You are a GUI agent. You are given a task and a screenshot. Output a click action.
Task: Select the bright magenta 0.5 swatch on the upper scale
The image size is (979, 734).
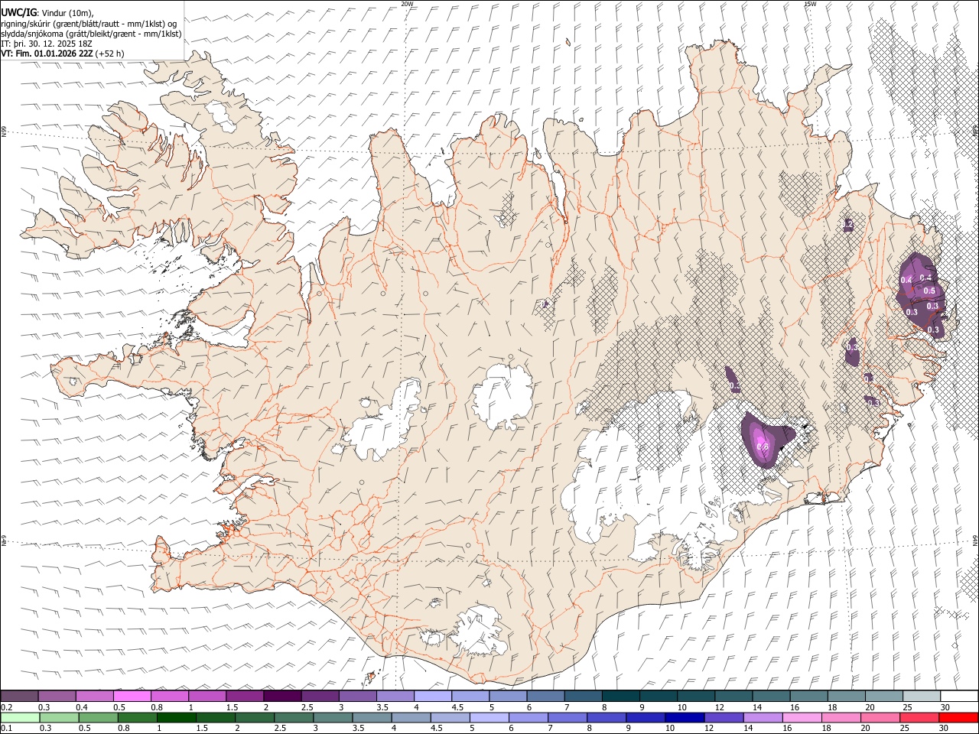[x=132, y=696]
